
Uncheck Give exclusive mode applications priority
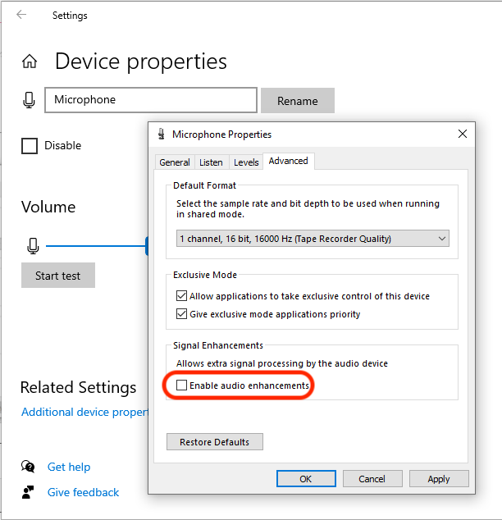point(181,314)
